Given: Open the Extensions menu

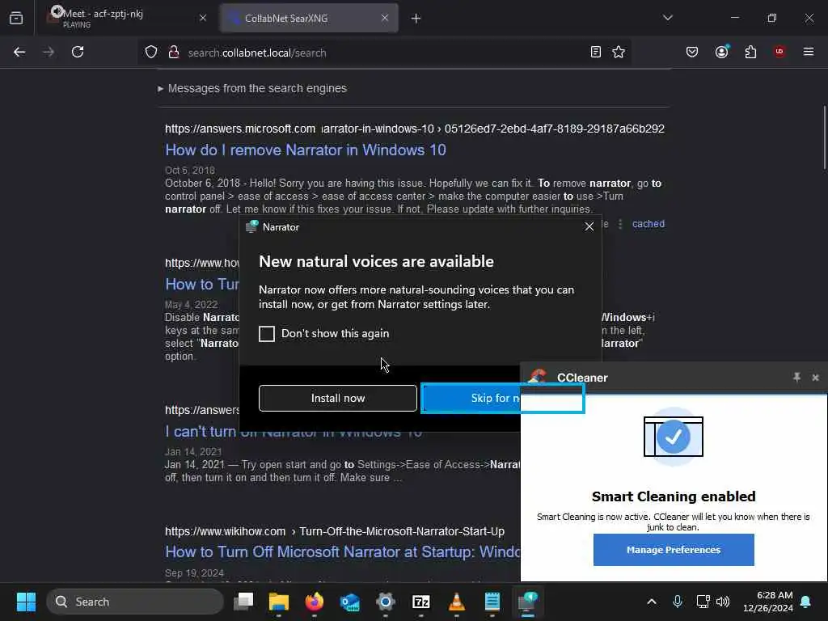Looking at the screenshot, I should (x=750, y=52).
